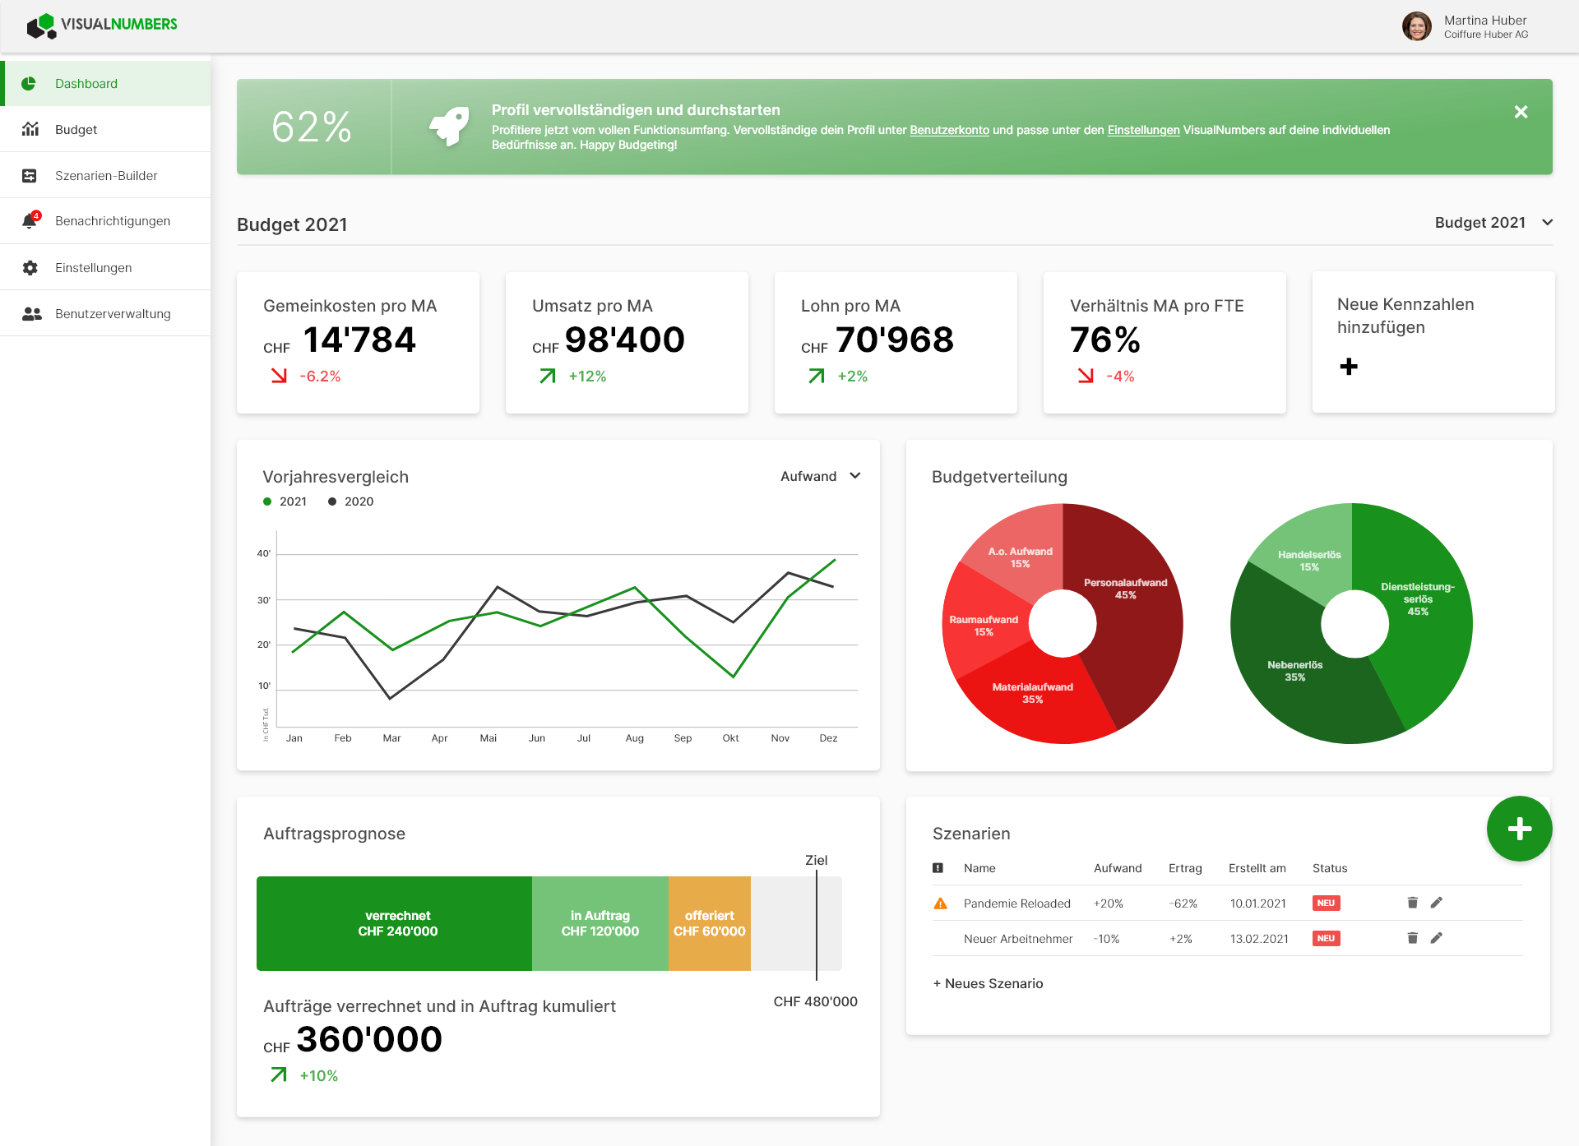Sort scenarios by Aufwand column header
This screenshot has width=1579, height=1146.
pyautogui.click(x=1118, y=868)
